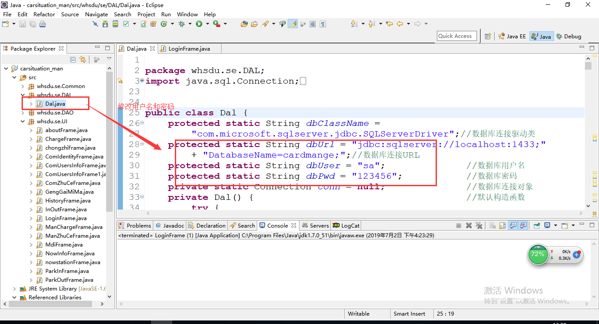Click the Back navigation arrow icon
599x324 pixels.
400,24
